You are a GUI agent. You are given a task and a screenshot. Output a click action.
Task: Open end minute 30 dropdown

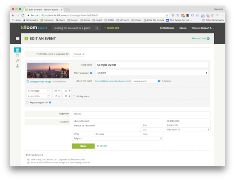(67, 96)
